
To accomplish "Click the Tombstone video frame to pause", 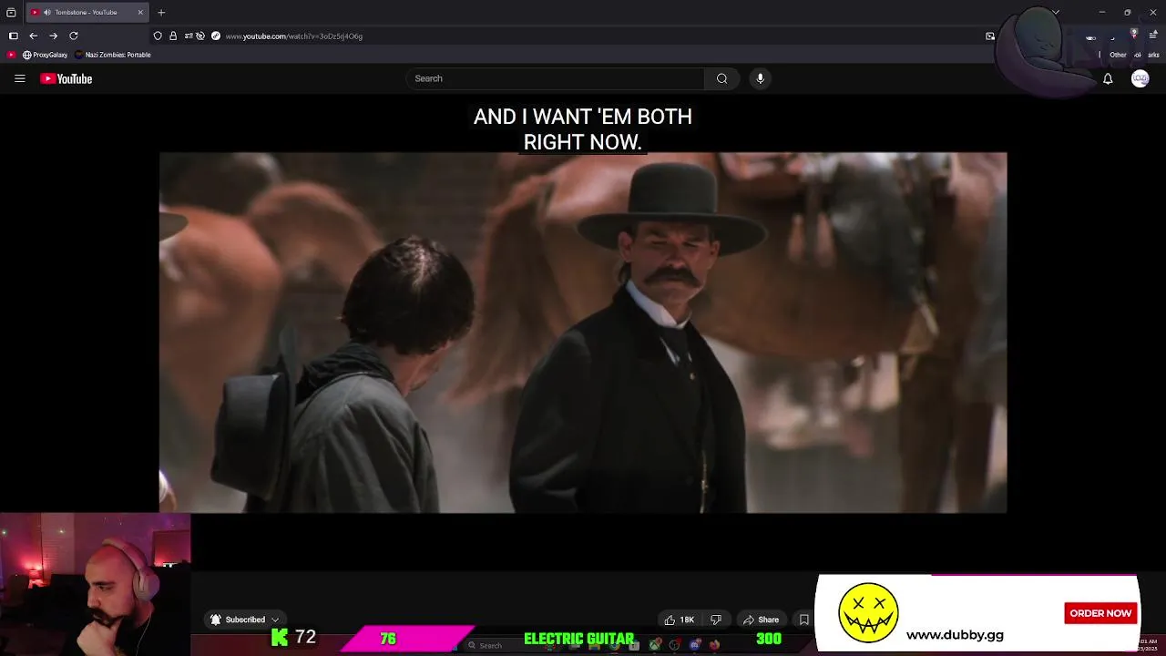I will pos(583,333).
